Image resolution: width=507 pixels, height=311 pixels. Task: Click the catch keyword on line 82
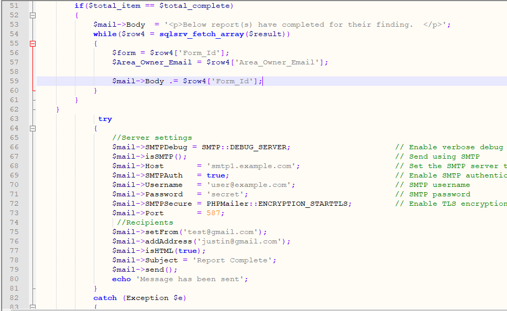105,298
